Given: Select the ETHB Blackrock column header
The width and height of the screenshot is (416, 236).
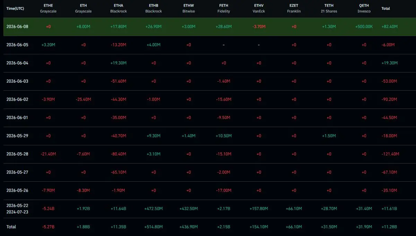Looking at the screenshot, I should (x=154, y=8).
